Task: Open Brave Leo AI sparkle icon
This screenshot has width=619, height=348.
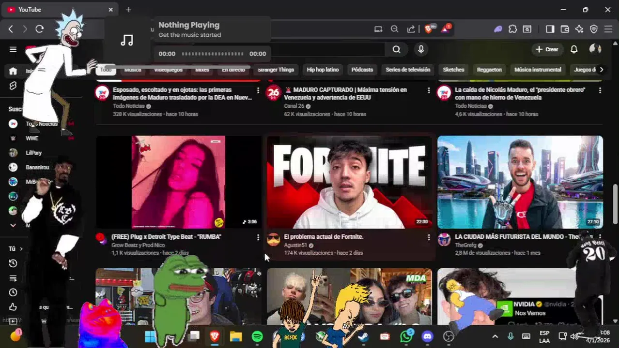Action: click(x=579, y=29)
